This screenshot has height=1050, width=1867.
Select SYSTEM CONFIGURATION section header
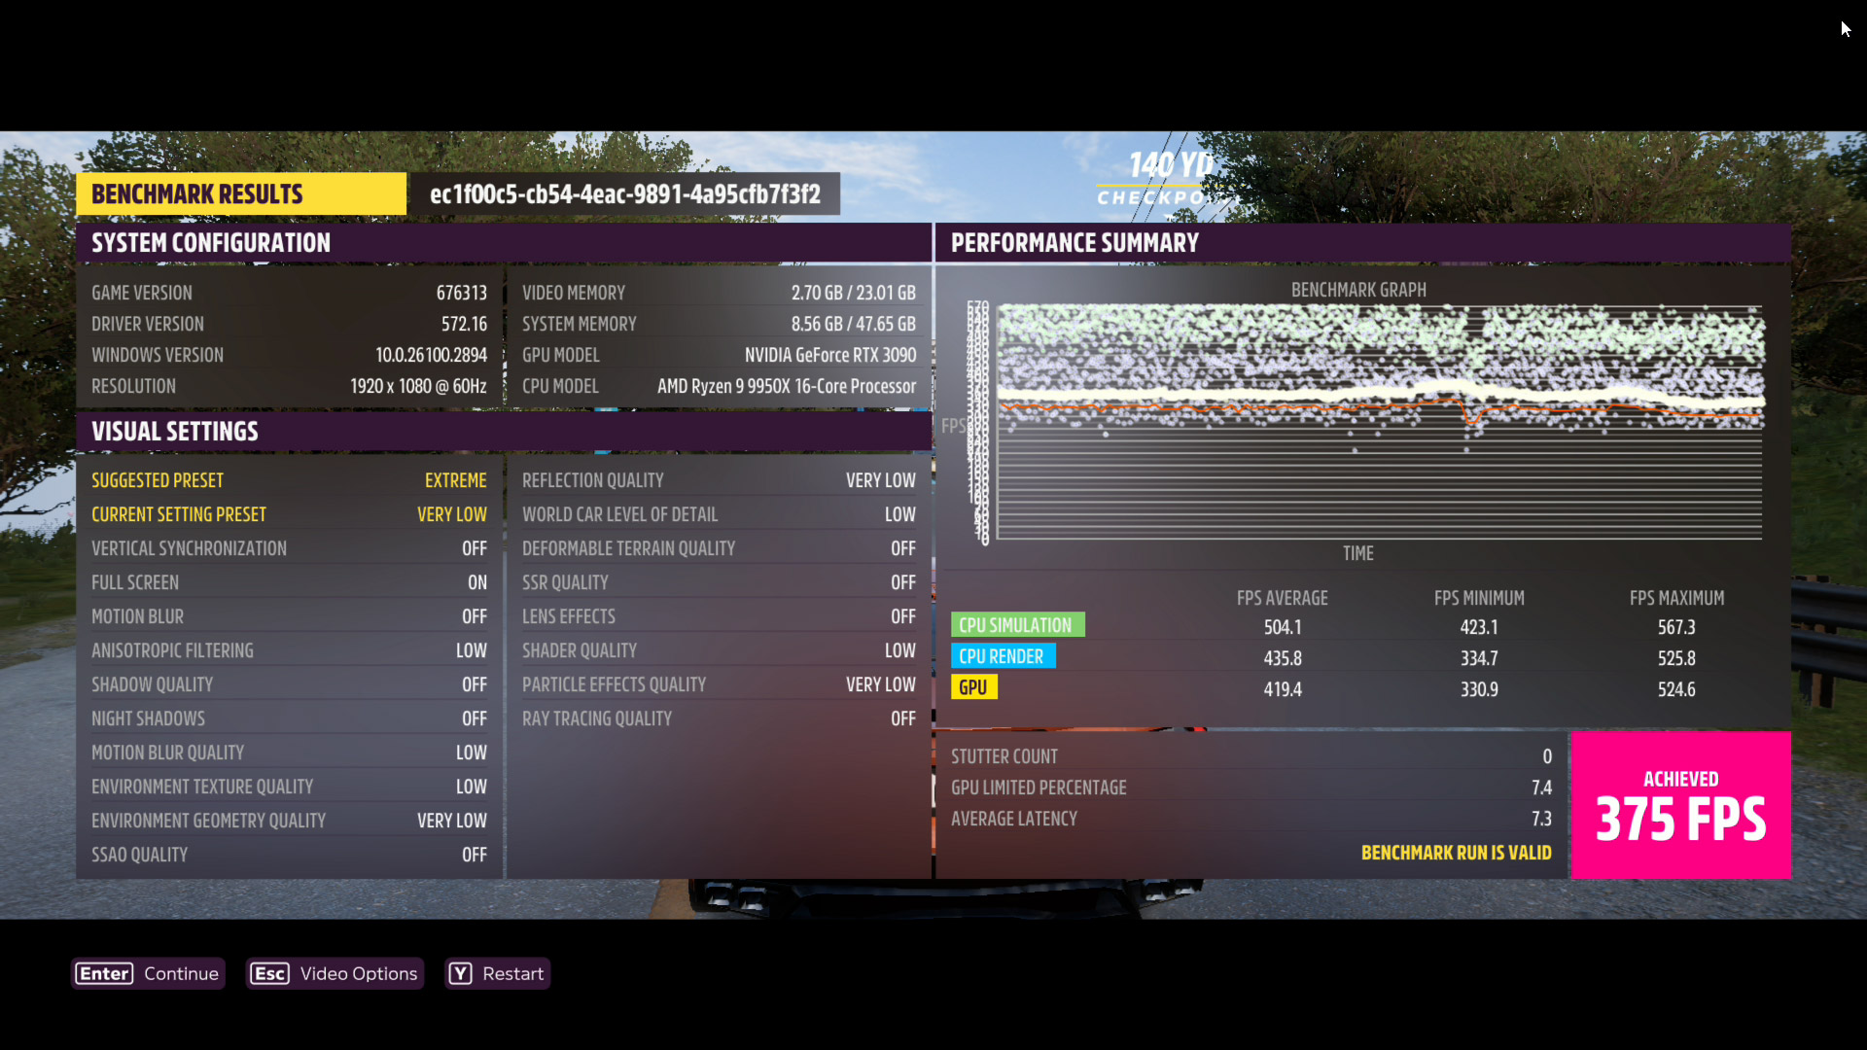point(210,242)
